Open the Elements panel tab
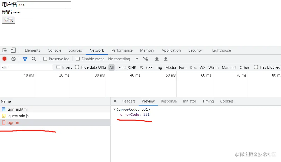 coord(32,50)
